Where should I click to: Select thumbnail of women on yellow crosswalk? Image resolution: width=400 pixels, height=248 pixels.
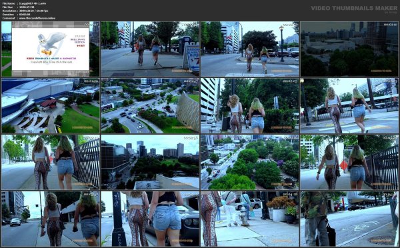click(x=349, y=105)
